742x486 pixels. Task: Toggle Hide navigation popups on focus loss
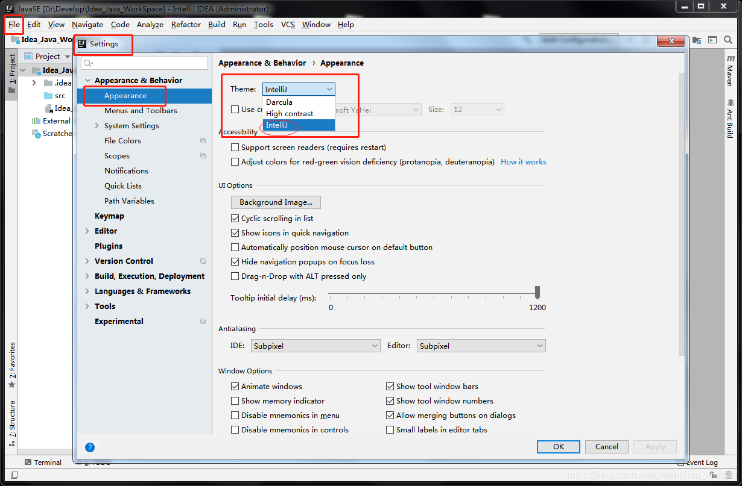coord(235,262)
